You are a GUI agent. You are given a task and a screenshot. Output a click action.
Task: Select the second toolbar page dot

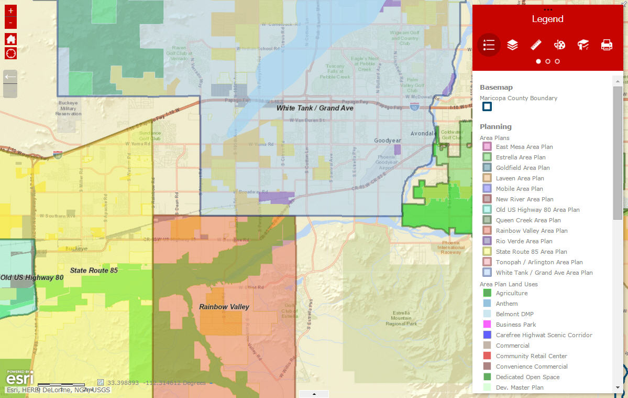coord(547,61)
